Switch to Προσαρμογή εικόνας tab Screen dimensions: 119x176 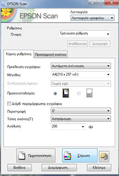(x=51, y=55)
